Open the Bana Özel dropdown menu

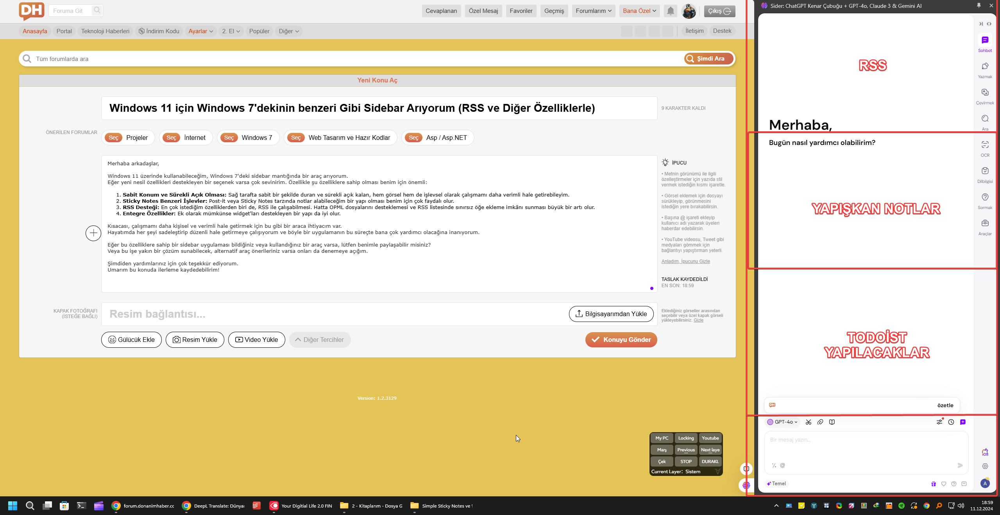pyautogui.click(x=639, y=11)
